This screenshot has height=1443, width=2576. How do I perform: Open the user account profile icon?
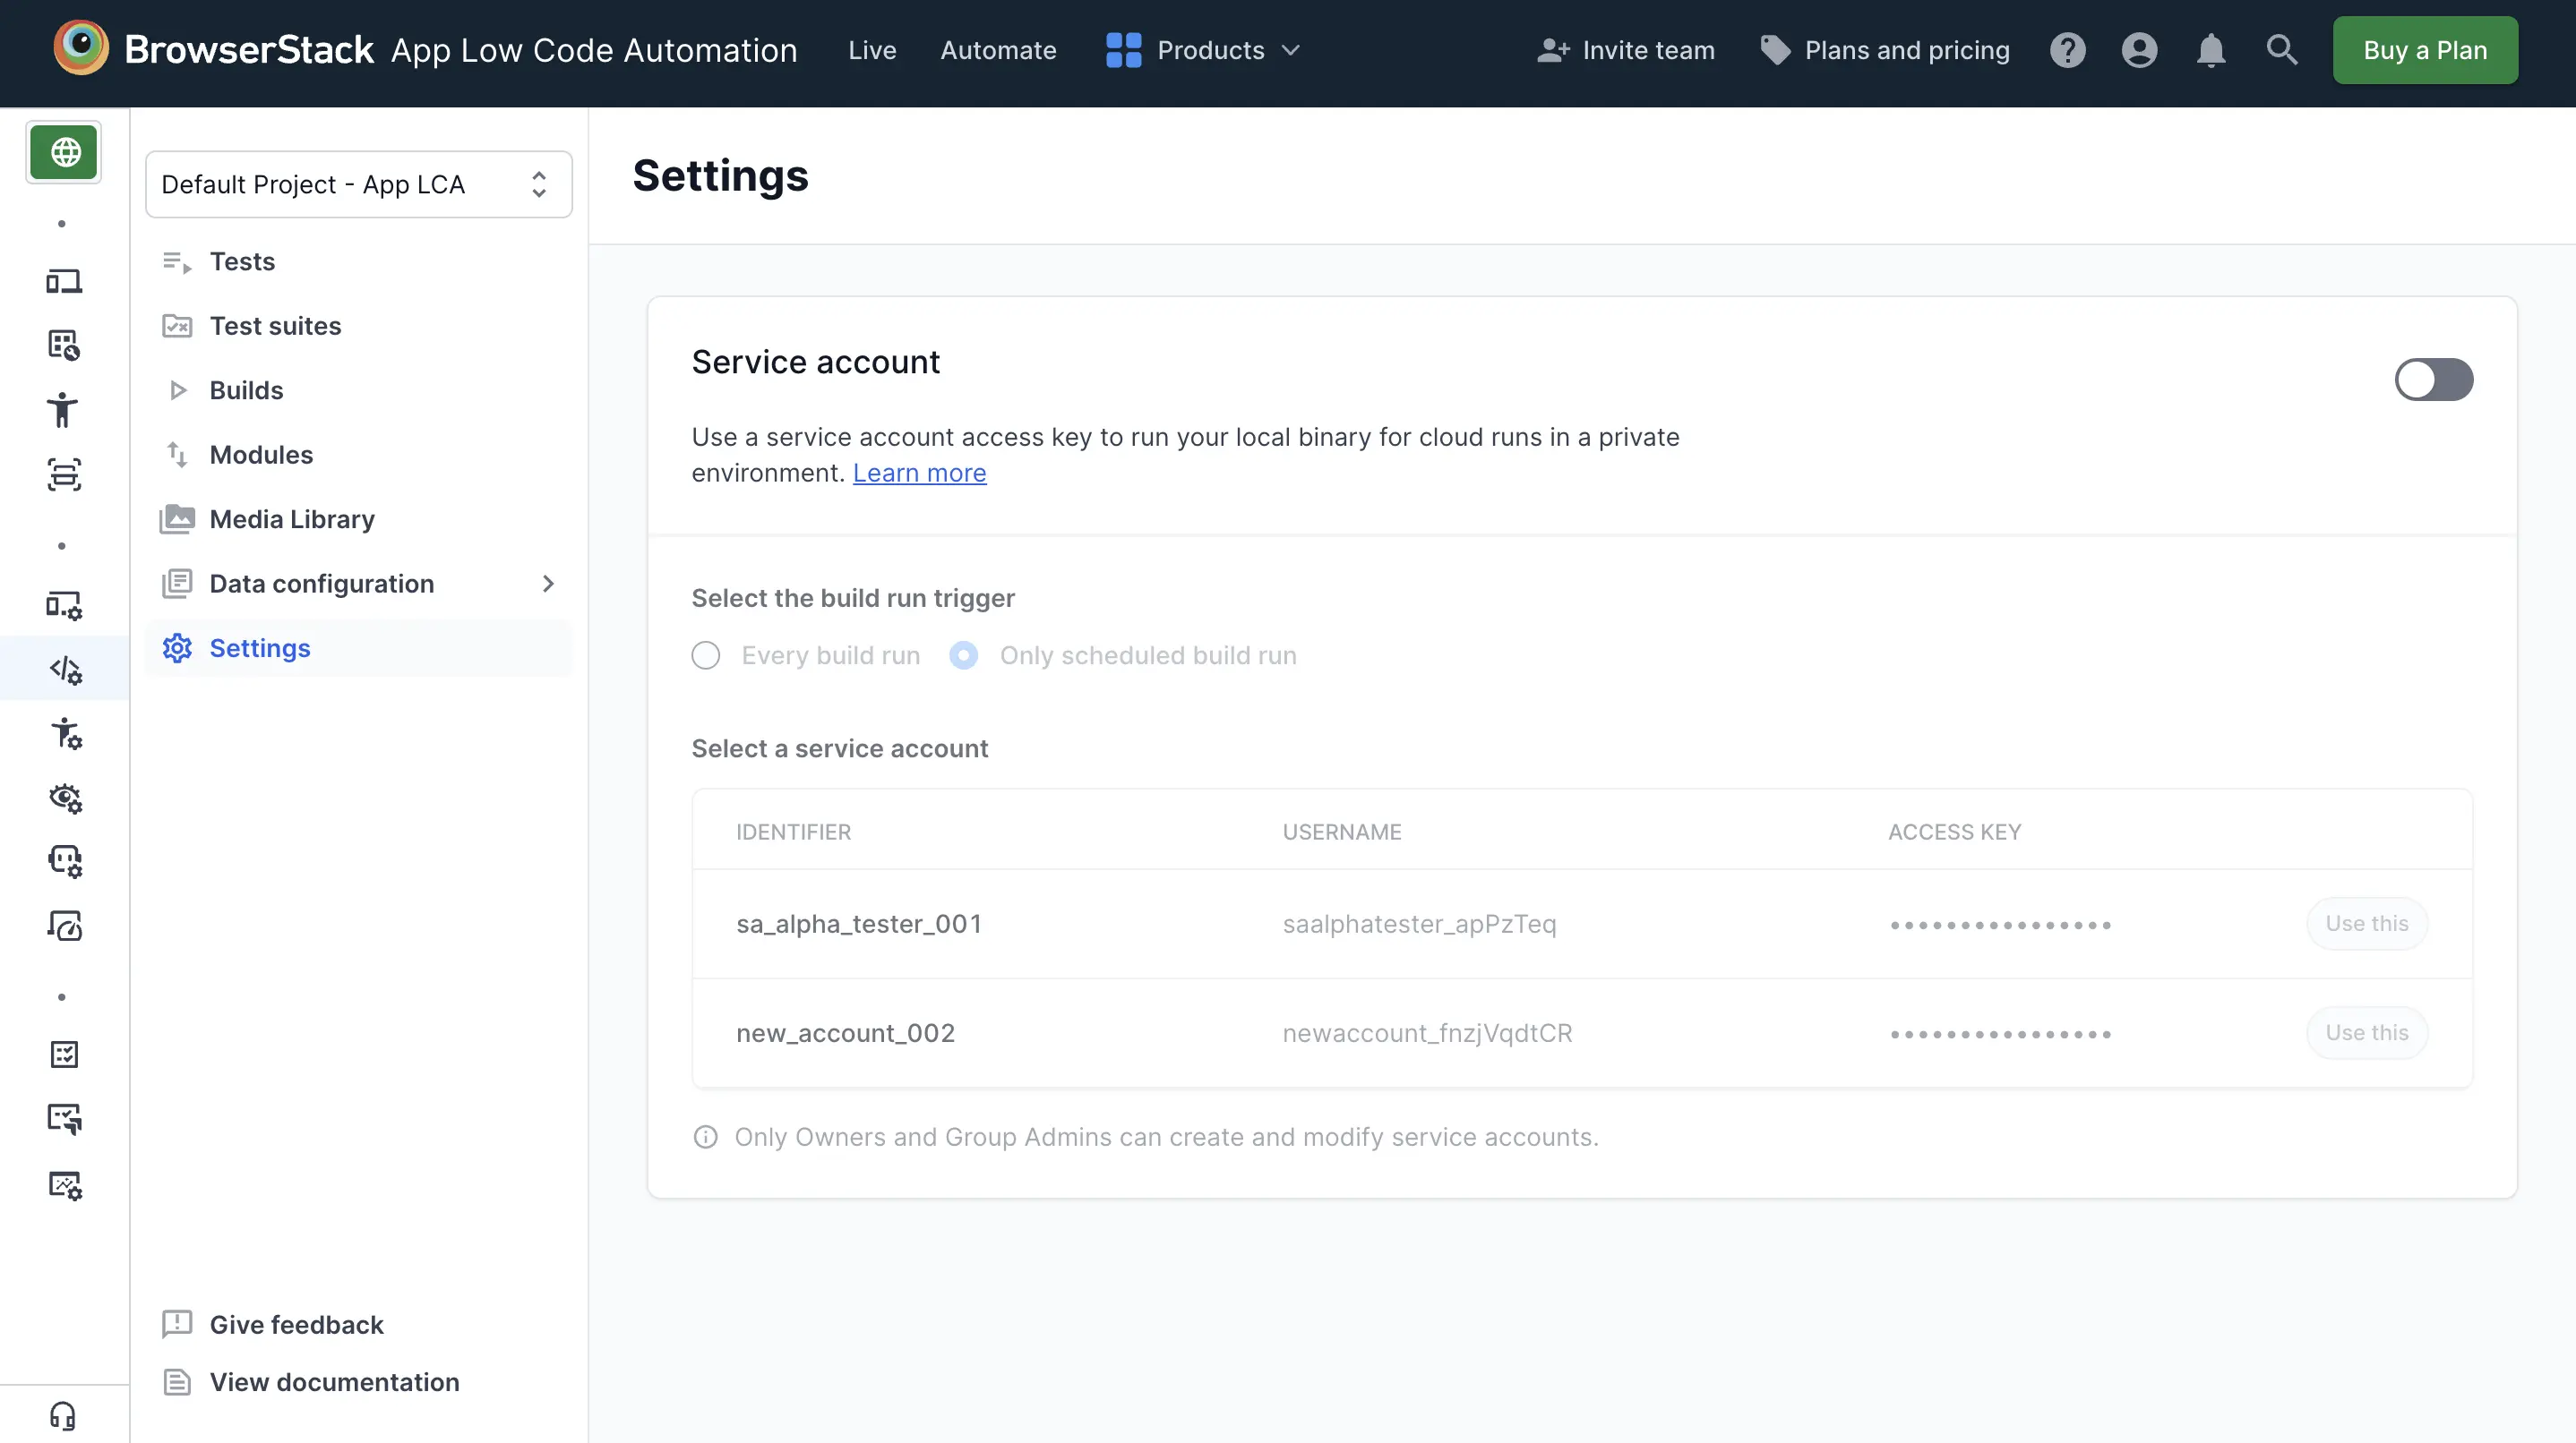click(2139, 50)
